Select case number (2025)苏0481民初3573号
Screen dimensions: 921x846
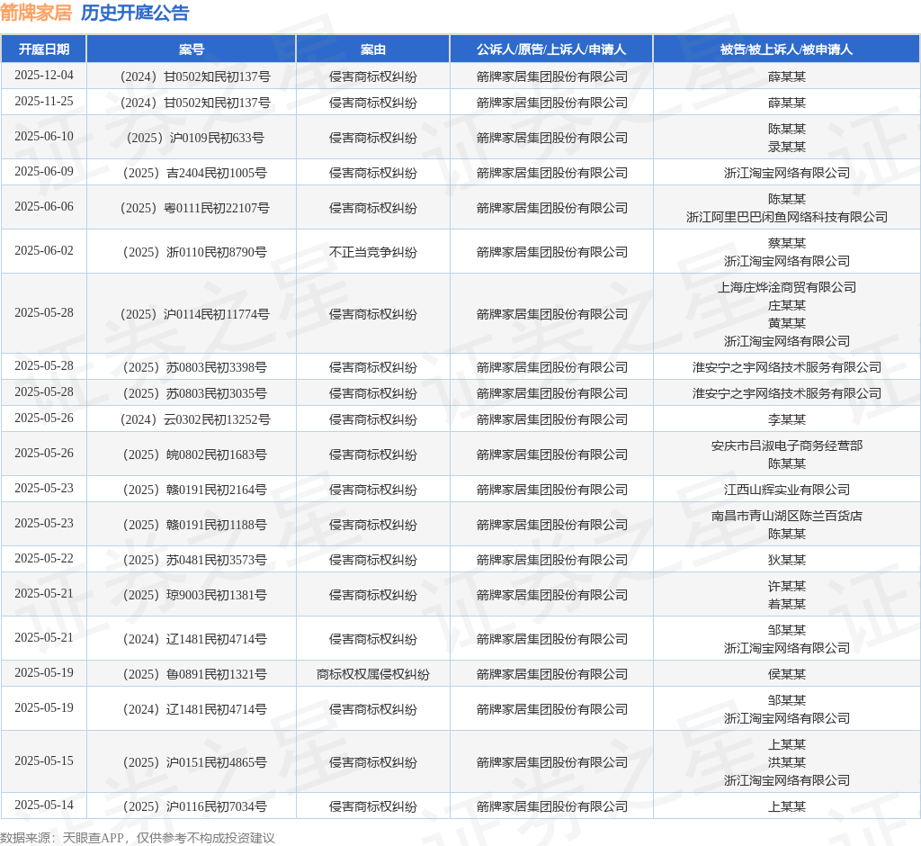coord(195,560)
